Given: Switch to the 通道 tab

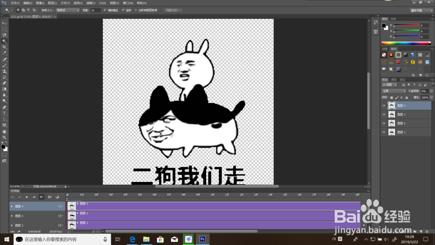Looking at the screenshot, I should [x=394, y=80].
